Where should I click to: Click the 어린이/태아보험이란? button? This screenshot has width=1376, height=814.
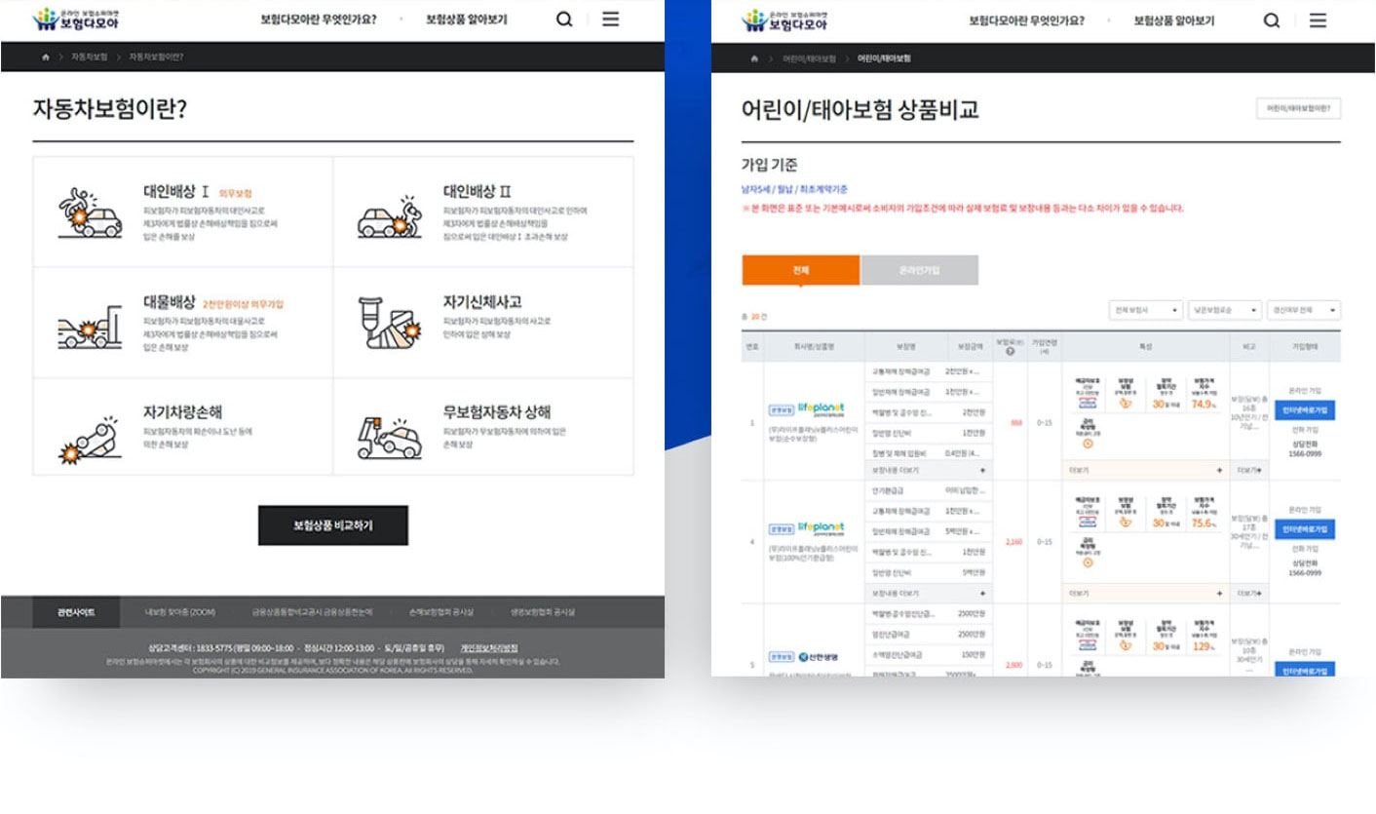coord(1298,109)
